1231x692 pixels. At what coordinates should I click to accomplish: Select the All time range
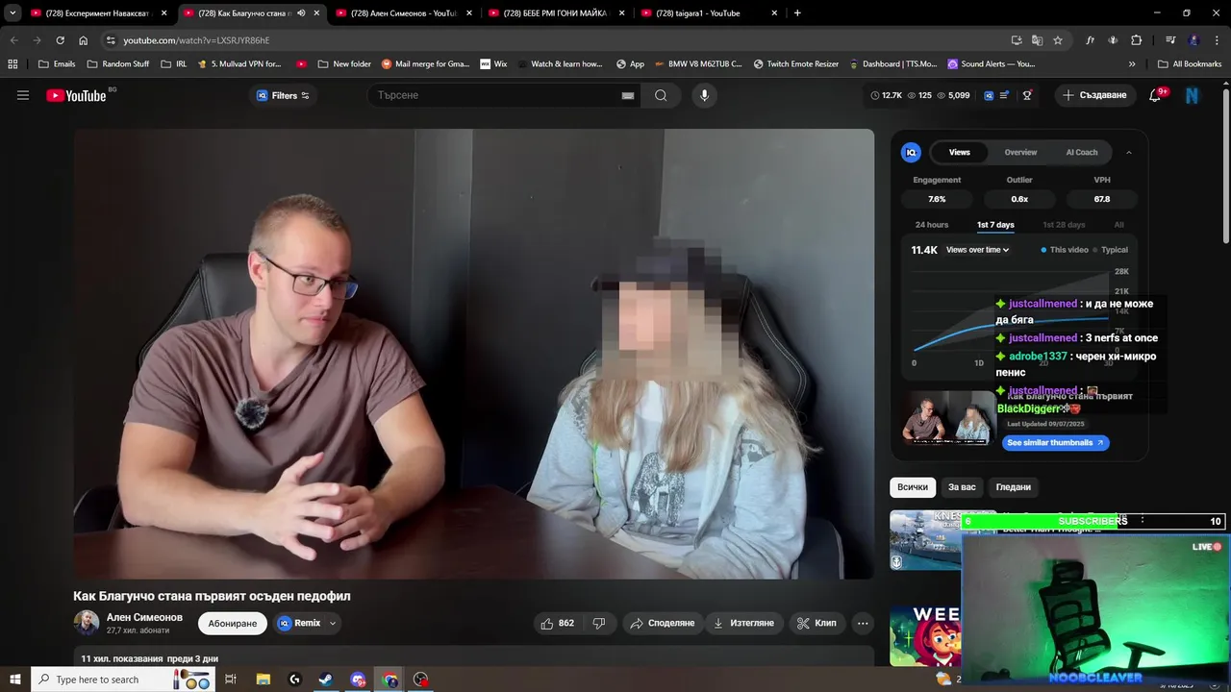pos(1118,225)
